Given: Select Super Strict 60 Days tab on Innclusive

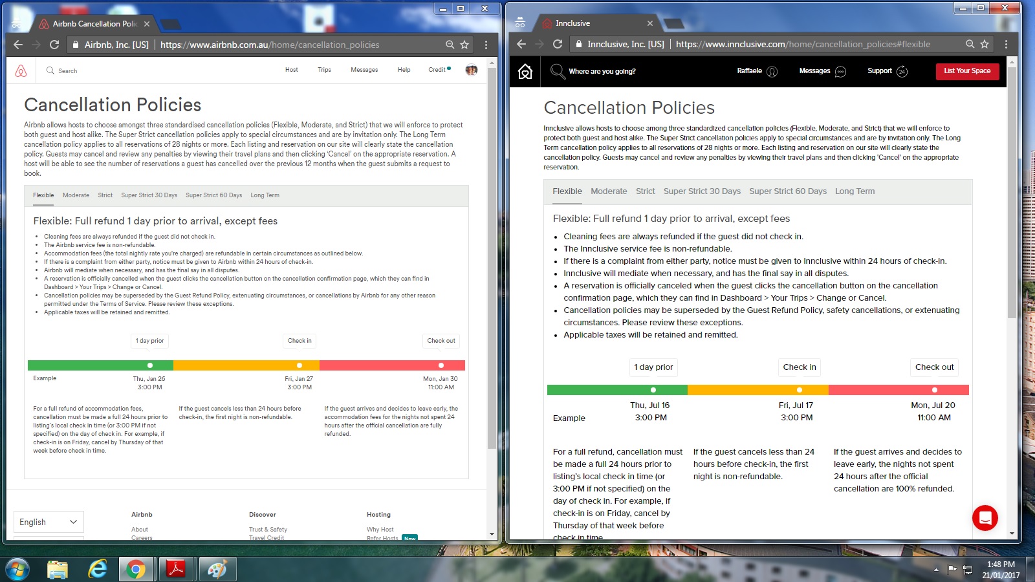Looking at the screenshot, I should click(787, 191).
